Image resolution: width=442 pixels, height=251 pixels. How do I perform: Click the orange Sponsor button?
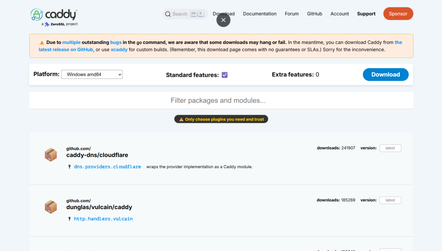tap(398, 14)
